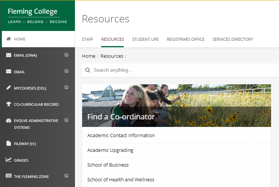
Task: Go to the Registrars Office tab
Action: 185,39
